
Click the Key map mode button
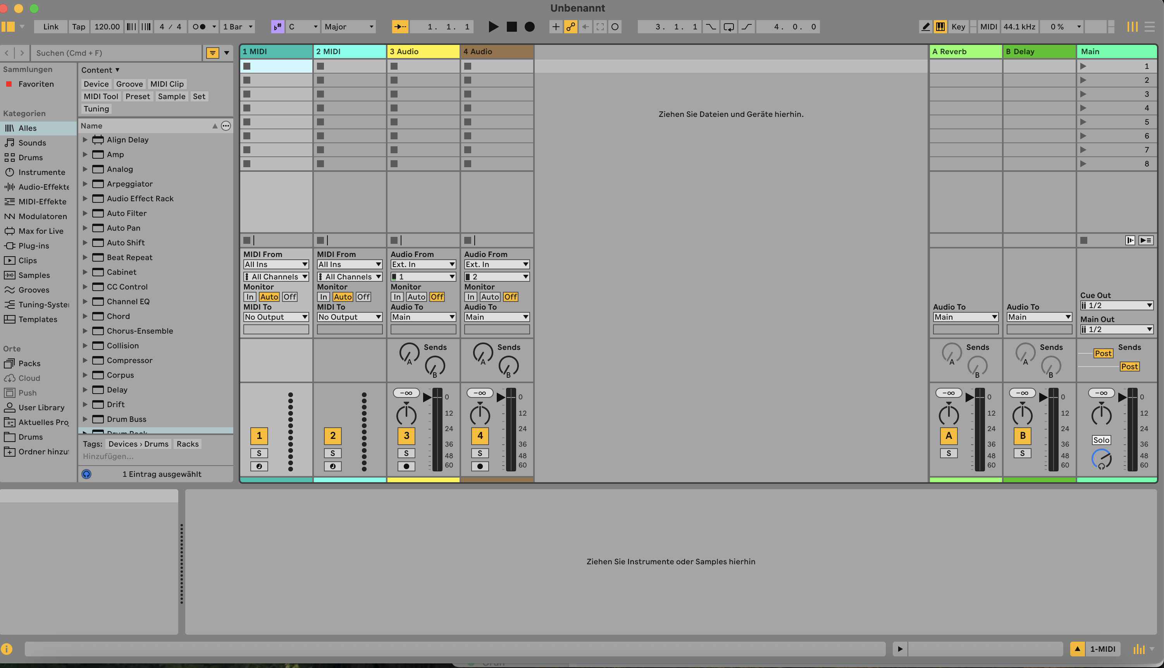click(958, 27)
